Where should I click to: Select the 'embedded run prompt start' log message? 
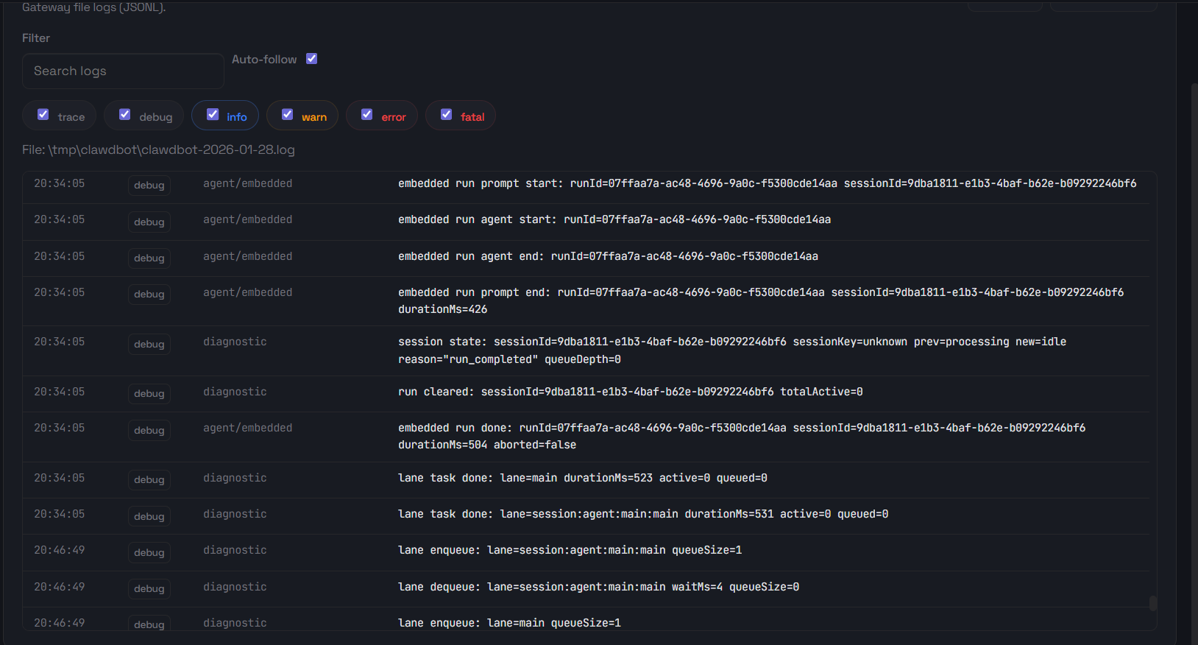point(767,183)
